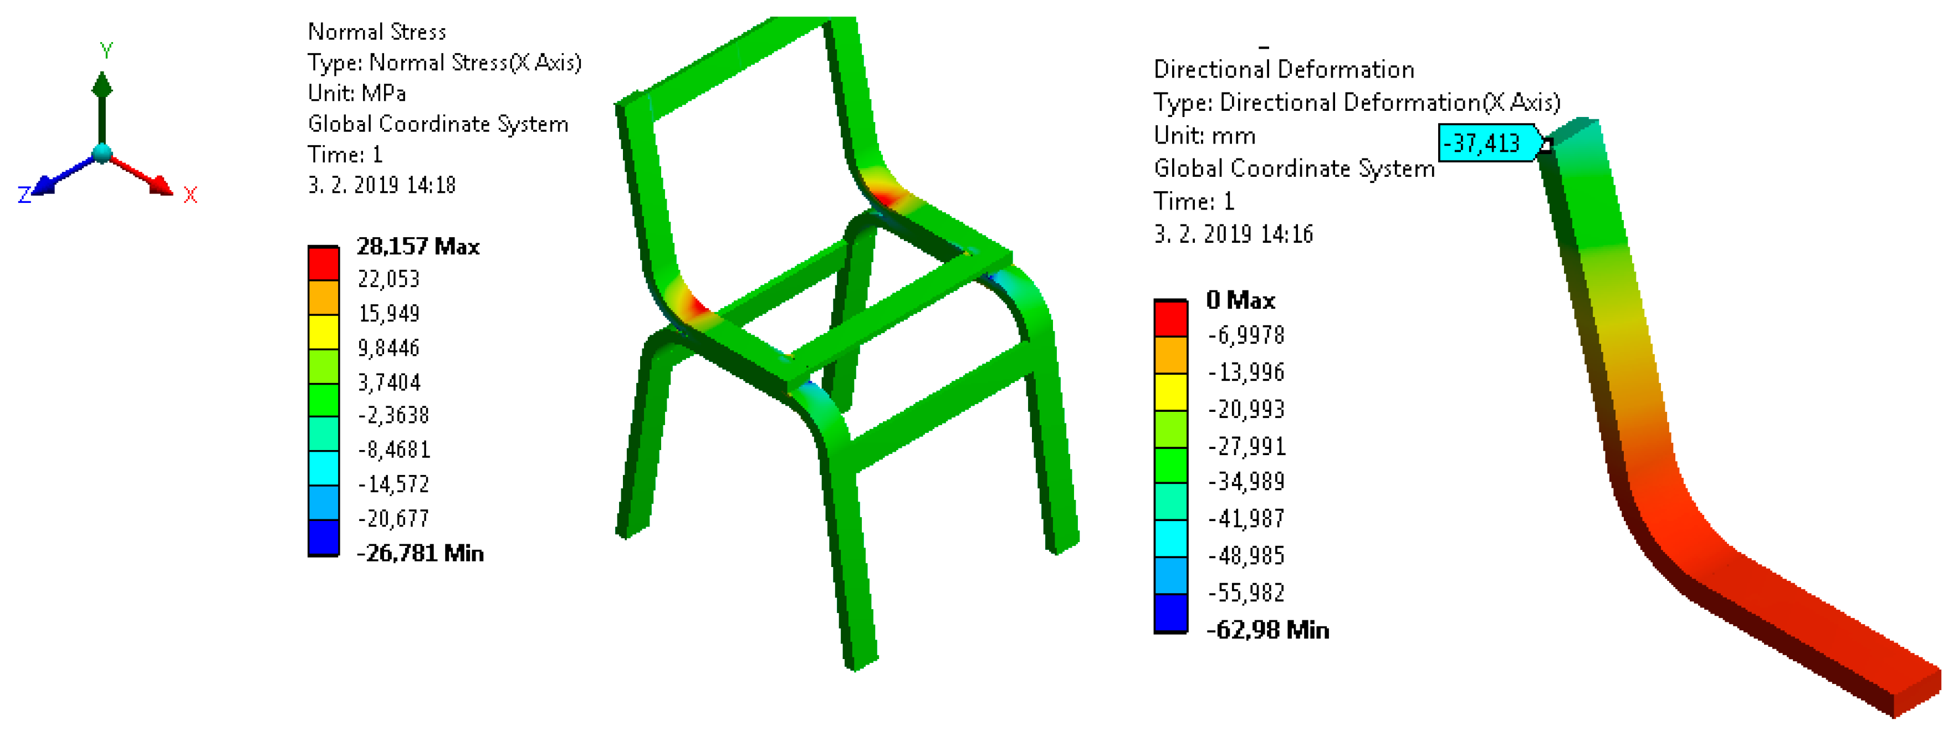Viewport: 1958px width, 735px height.
Task: Click red swatch of stress legend
Action: point(323,264)
